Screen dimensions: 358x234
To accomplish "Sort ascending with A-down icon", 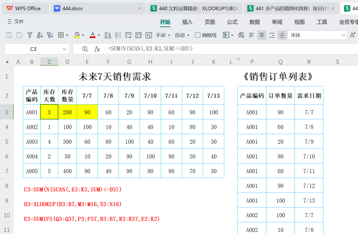I will tap(40, 35).
